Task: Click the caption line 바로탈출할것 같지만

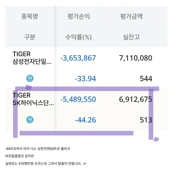Action: (20, 156)
